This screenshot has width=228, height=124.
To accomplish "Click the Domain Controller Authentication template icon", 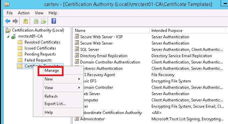I will [x=77, y=62].
